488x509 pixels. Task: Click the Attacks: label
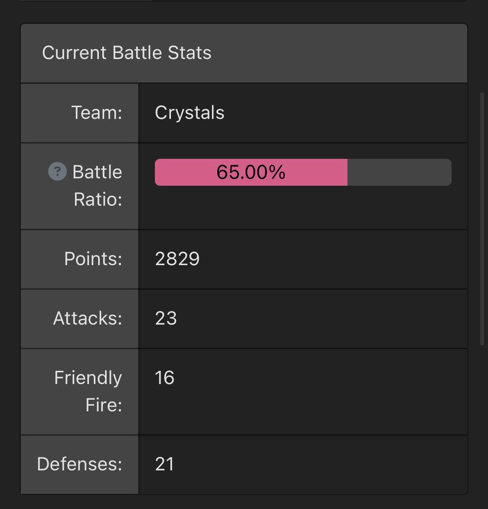click(x=88, y=318)
